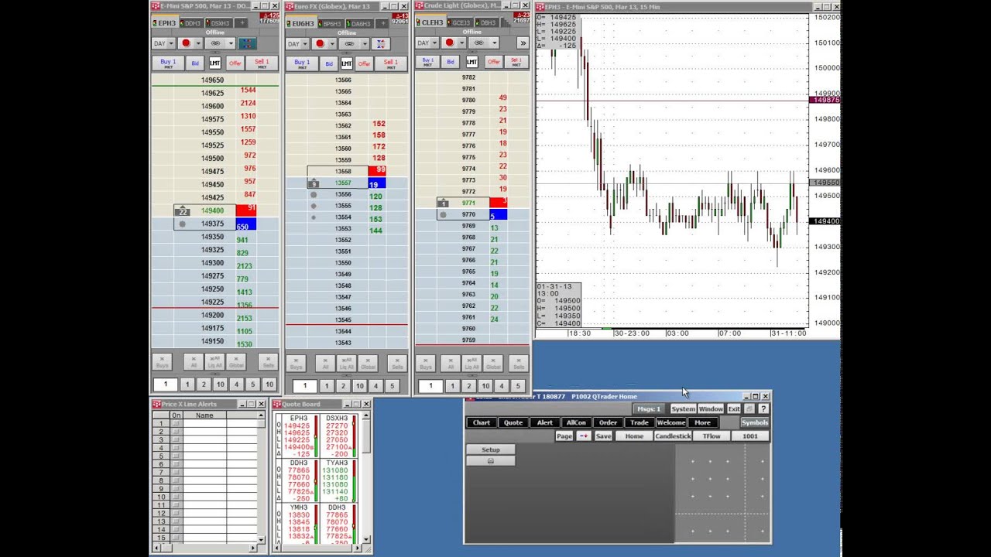Select quantity preset 2 in E-Mini window
The width and height of the screenshot is (991, 557).
coord(204,384)
